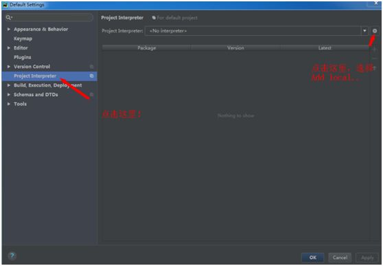This screenshot has height=266, width=383.
Task: Click the remove package minus icon
Action: (375, 58)
